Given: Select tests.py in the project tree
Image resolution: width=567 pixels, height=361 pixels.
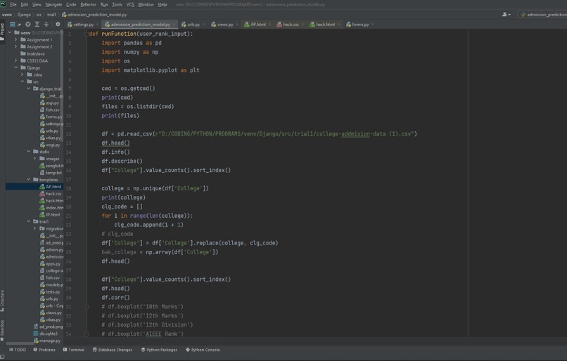Looking at the screenshot, I should pos(50,291).
